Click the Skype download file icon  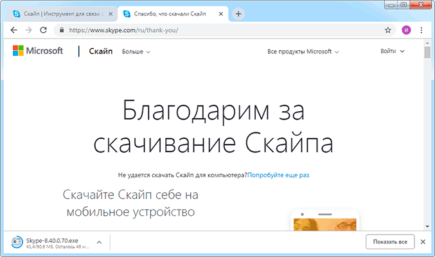(x=17, y=242)
